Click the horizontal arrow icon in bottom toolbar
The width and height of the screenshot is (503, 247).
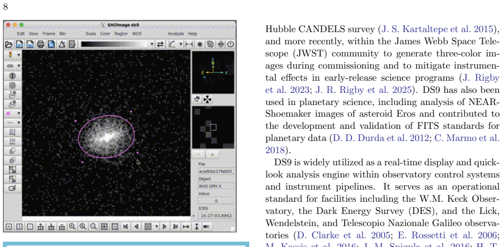point(186,227)
